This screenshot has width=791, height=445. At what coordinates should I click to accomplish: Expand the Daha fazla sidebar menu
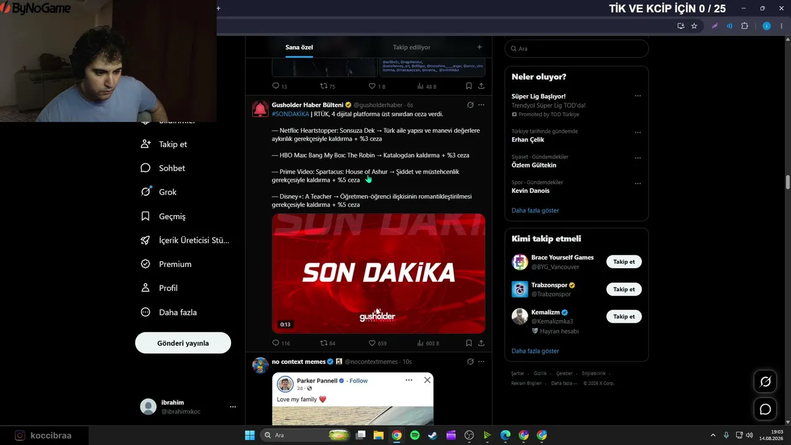click(x=169, y=312)
